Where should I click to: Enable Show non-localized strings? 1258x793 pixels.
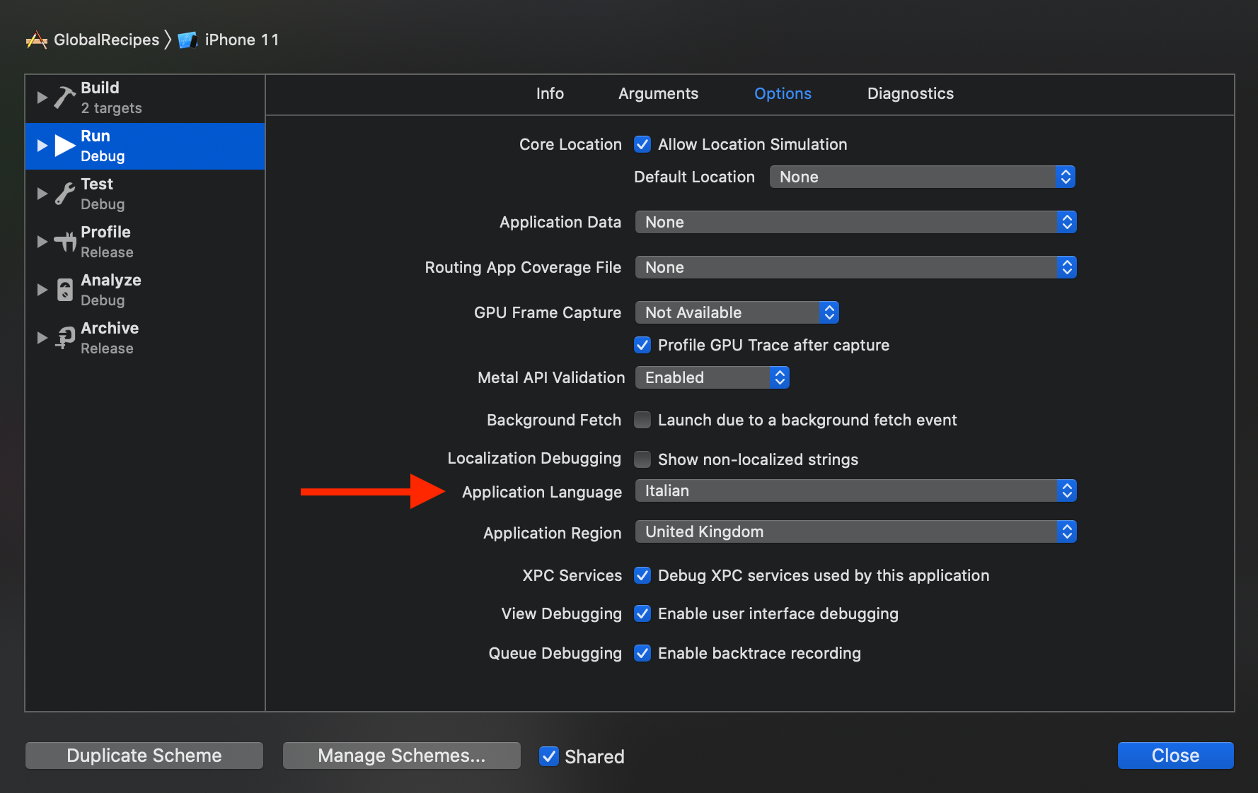click(x=642, y=459)
